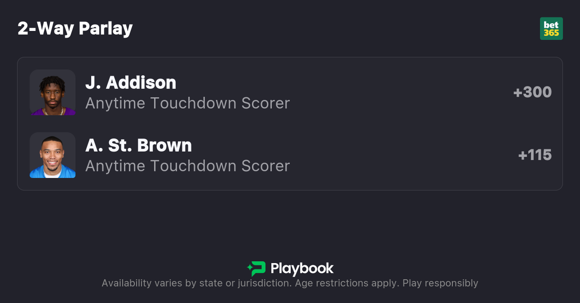Open A. St. Brown's player headshot
This screenshot has height=303, width=580.
[x=53, y=155]
